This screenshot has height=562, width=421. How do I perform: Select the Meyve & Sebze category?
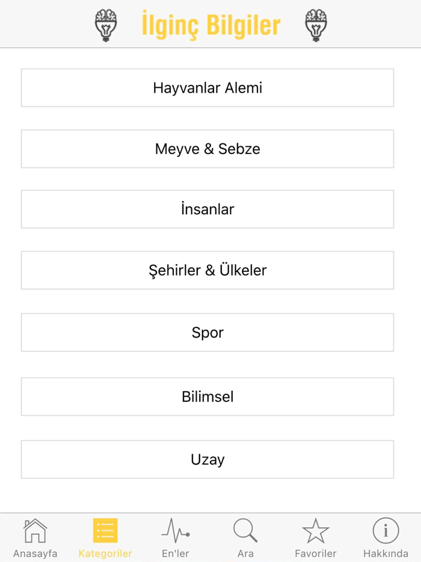[207, 149]
